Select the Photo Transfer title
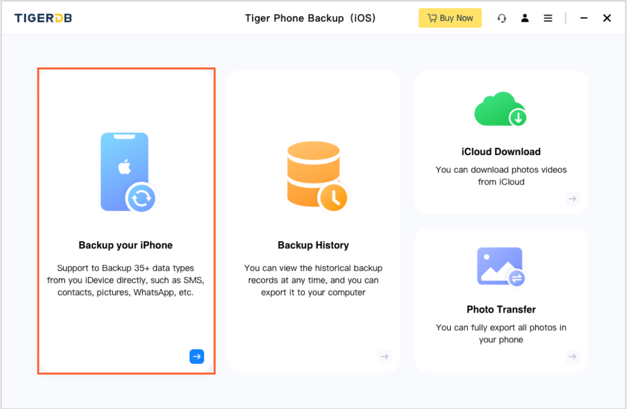Viewport: 627px width, 409px height. [x=501, y=310]
